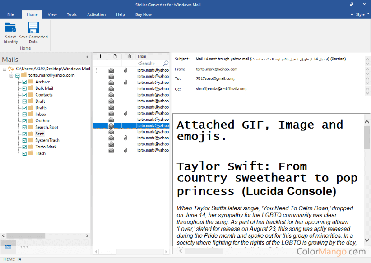Select the Sent folder in tree
Image resolution: width=371 pixels, height=263 pixels.
point(40,134)
